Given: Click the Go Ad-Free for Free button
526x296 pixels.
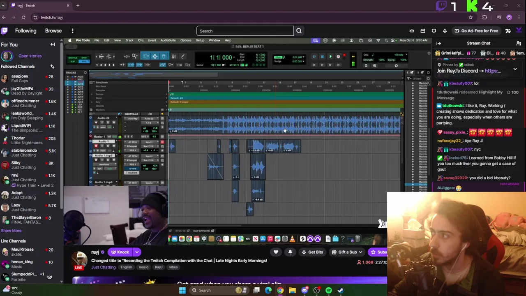Looking at the screenshot, I should click(x=476, y=31).
